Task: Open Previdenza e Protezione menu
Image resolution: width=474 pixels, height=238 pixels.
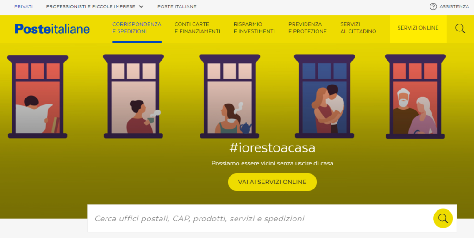Action: pos(307,28)
